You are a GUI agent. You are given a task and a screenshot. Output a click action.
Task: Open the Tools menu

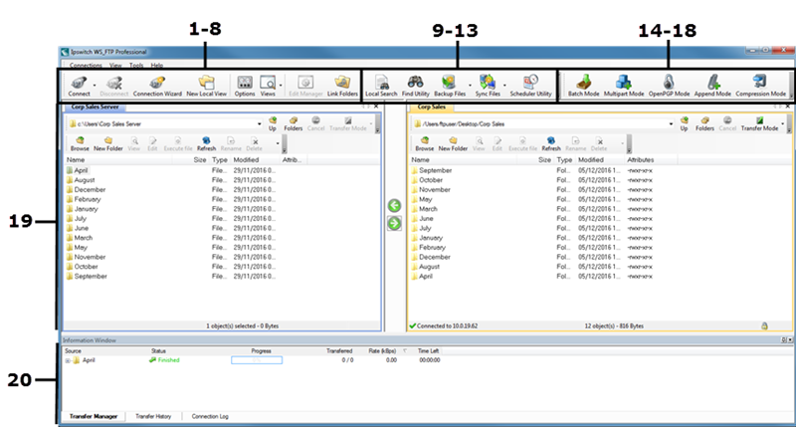point(136,66)
